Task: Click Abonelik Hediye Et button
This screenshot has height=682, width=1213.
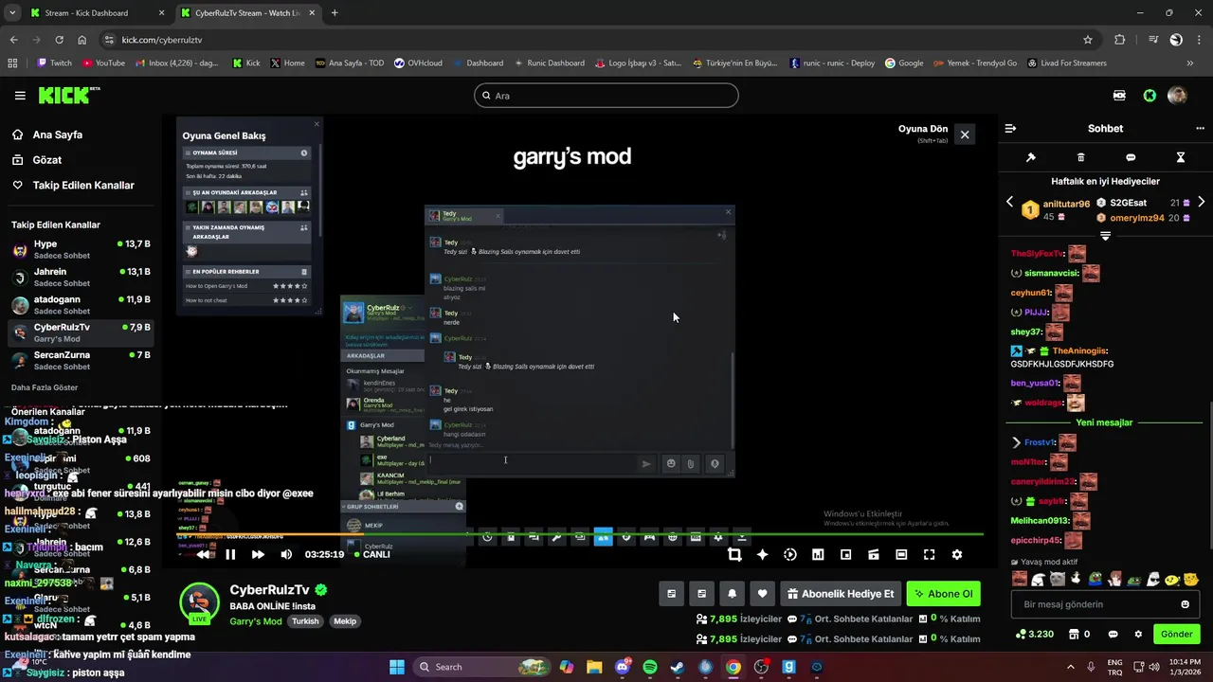Action: [841, 594]
